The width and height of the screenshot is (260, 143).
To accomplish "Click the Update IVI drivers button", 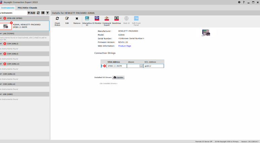I will [118, 77].
